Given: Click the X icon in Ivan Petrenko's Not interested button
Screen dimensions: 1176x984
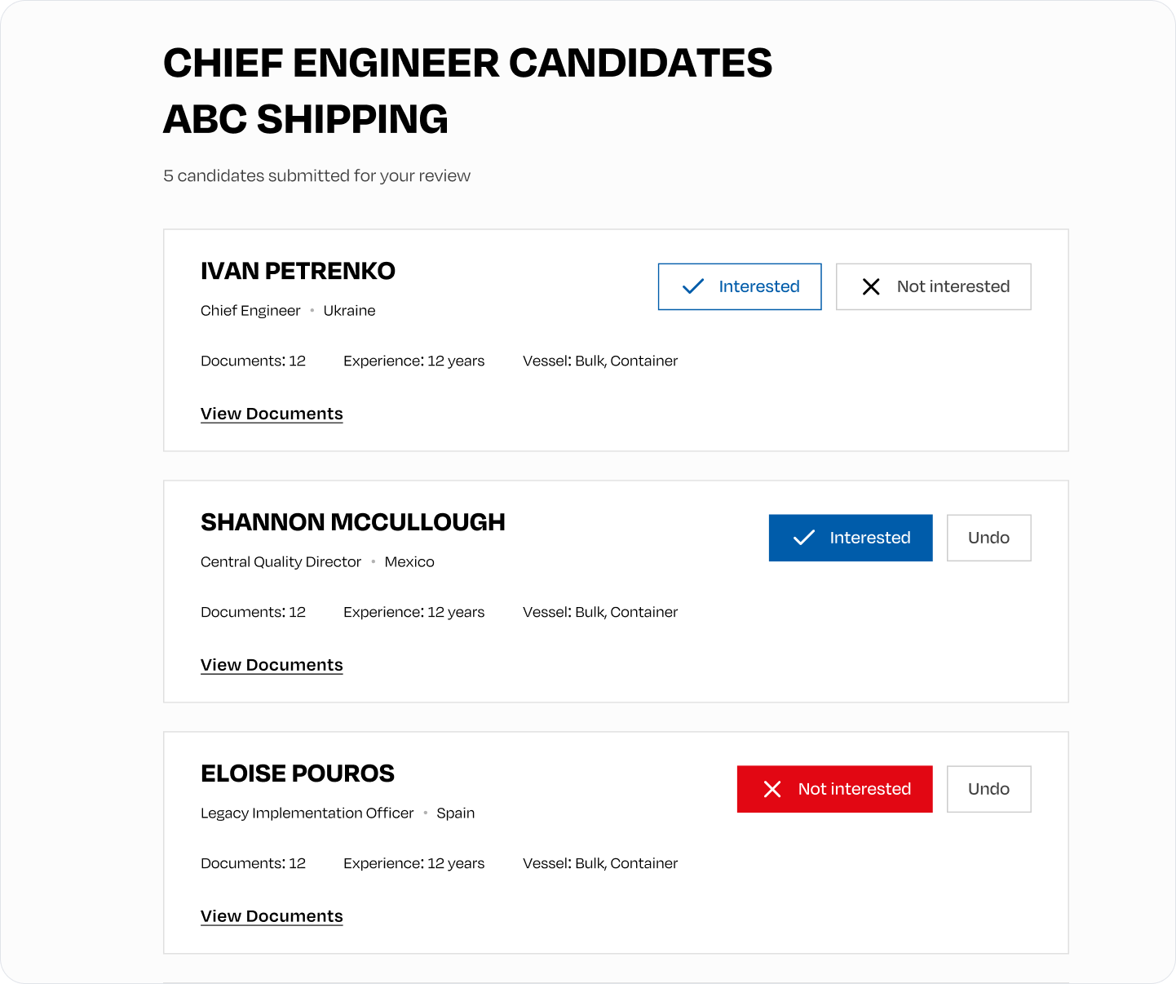Looking at the screenshot, I should click(871, 286).
